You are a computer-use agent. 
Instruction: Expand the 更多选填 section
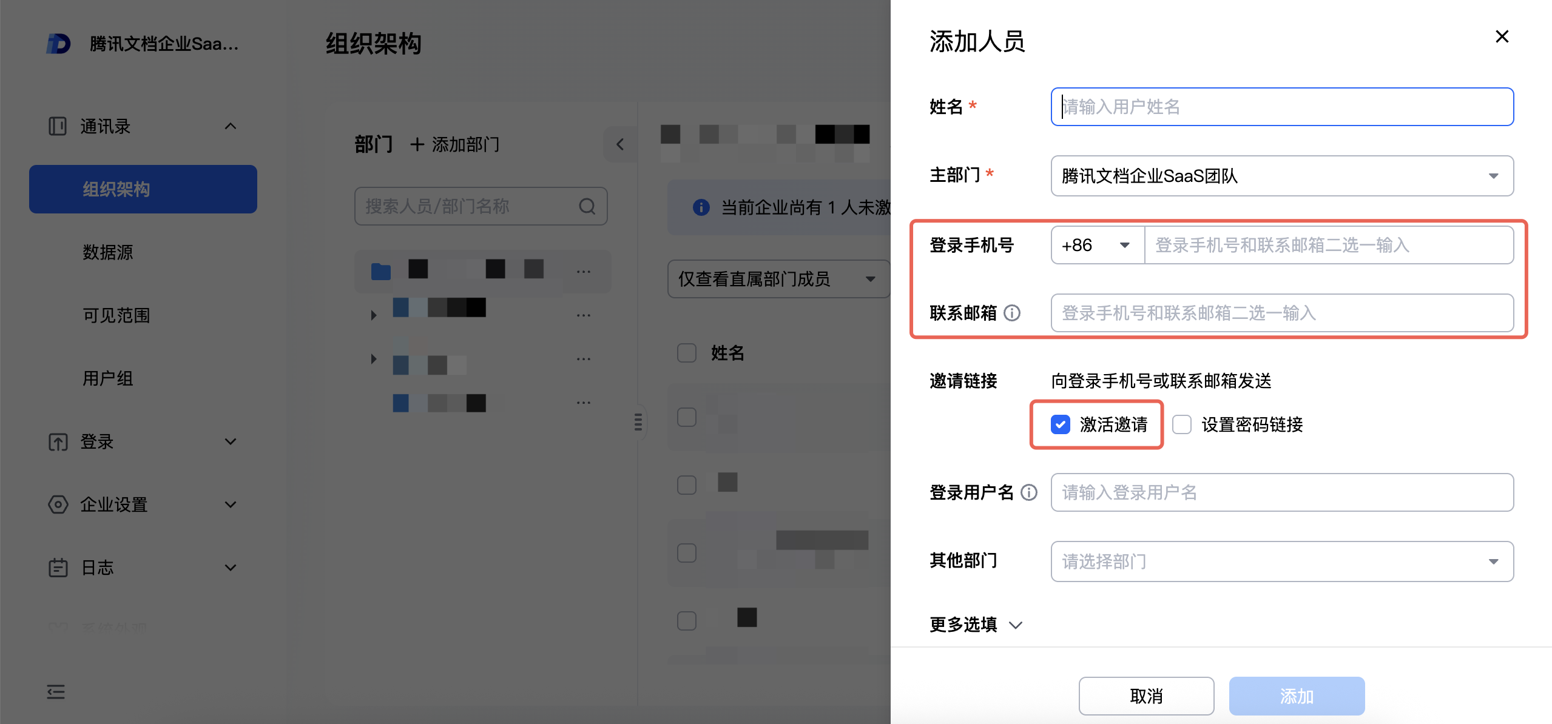click(x=976, y=625)
